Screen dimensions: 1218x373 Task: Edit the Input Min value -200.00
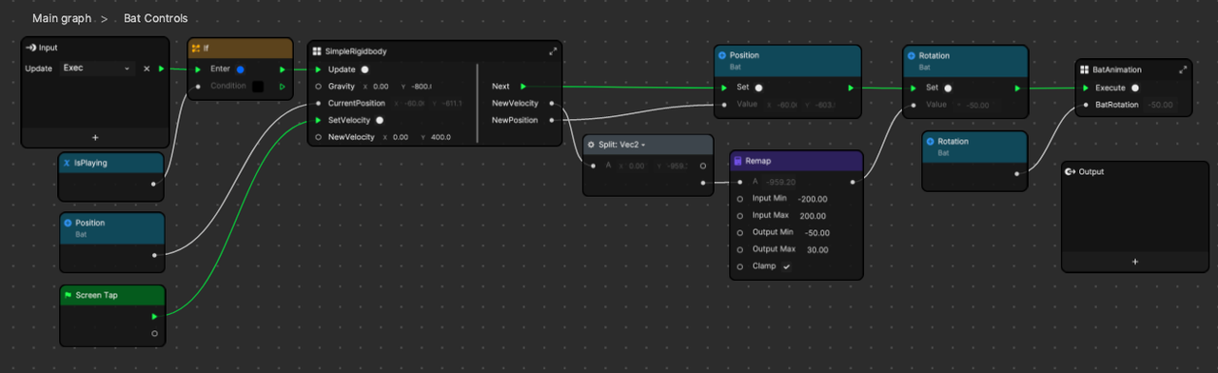813,199
